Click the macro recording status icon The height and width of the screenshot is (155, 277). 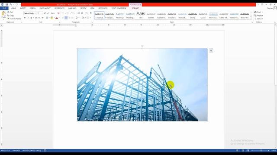45,151
